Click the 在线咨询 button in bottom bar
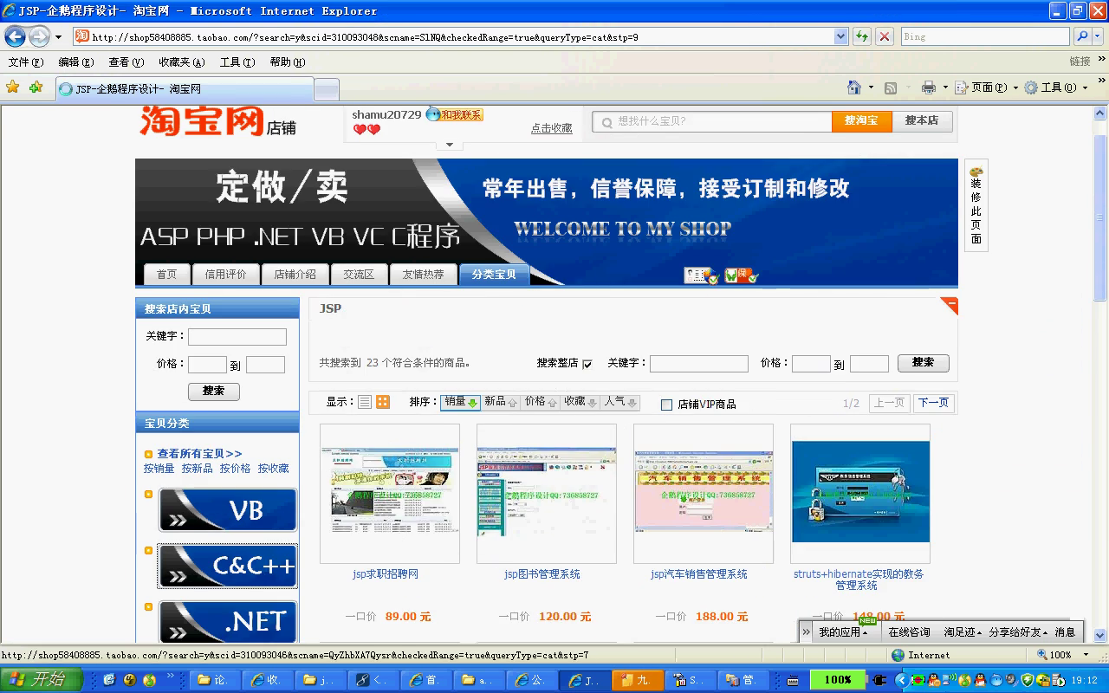Image resolution: width=1109 pixels, height=693 pixels. pyautogui.click(x=908, y=632)
